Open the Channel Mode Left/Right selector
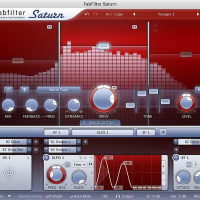This screenshot has width=200, height=200. (53, 196)
